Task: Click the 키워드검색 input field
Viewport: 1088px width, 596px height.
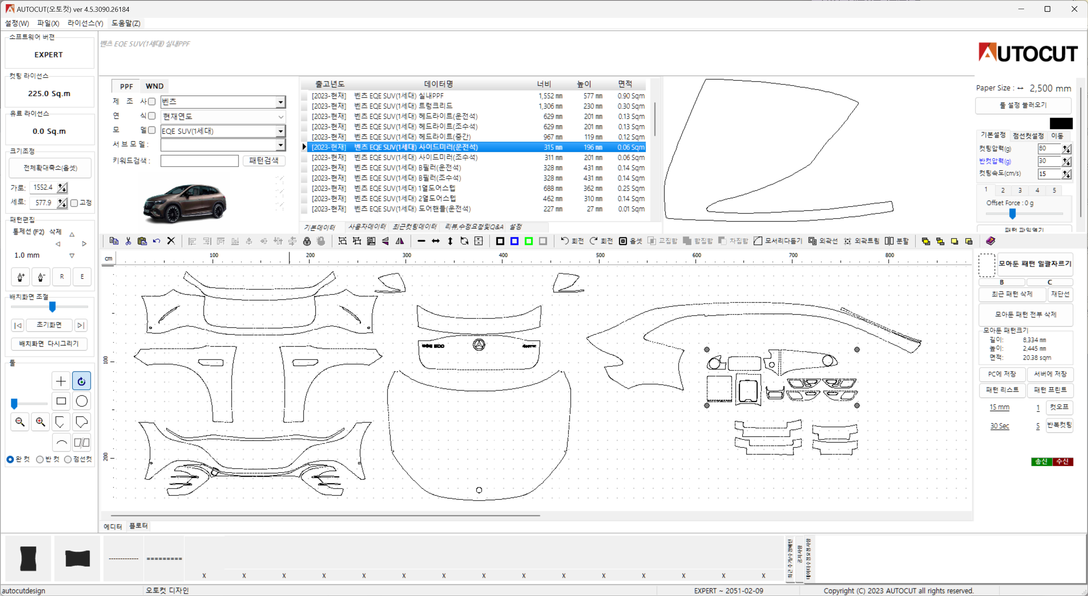Action: [199, 161]
